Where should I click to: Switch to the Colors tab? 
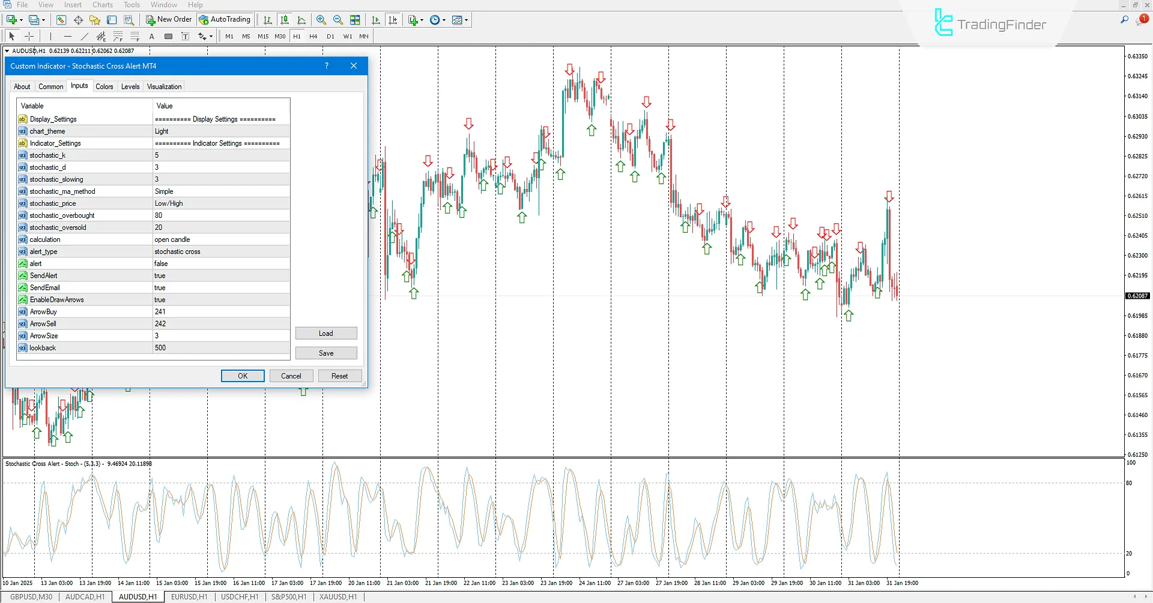(x=104, y=86)
